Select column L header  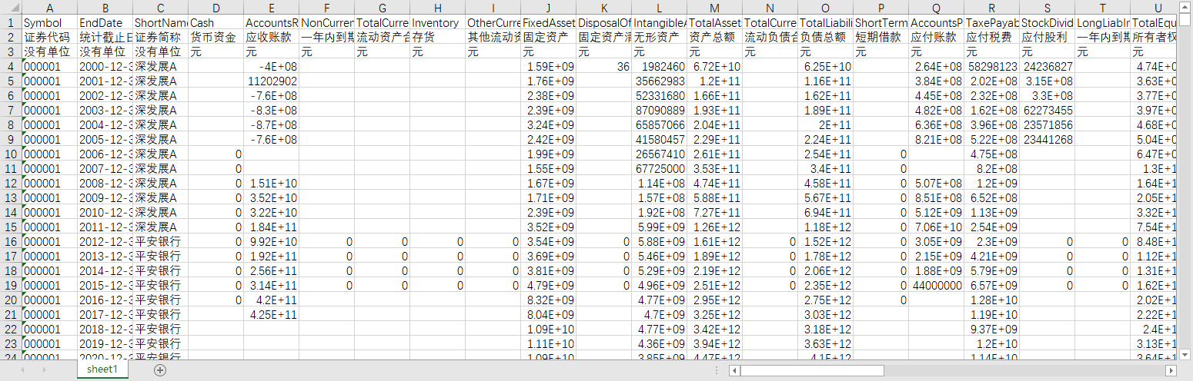(x=659, y=8)
